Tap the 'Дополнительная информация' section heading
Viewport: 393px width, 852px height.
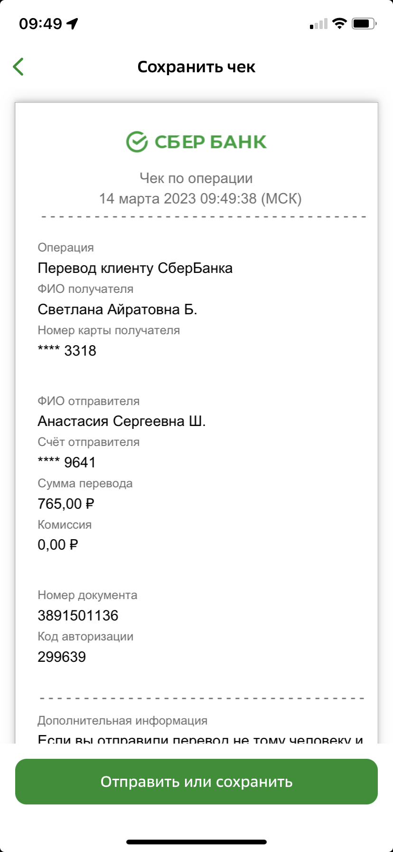coord(122,721)
